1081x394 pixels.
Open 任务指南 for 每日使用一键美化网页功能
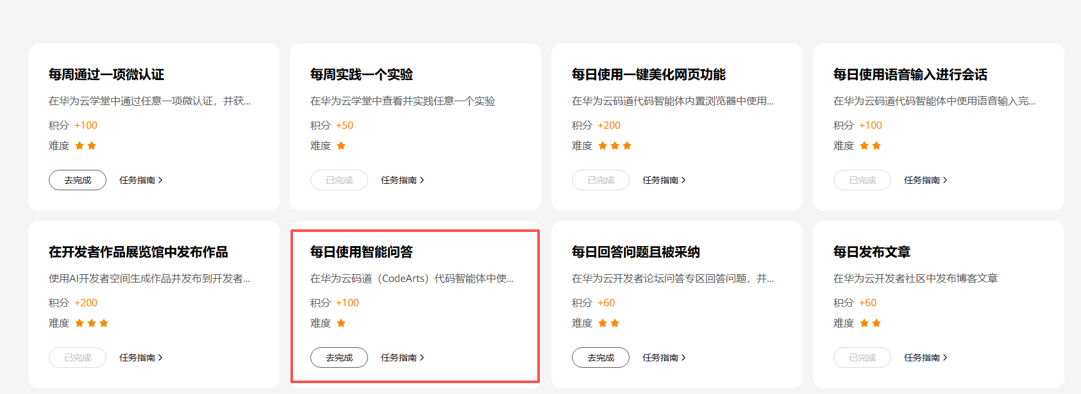[664, 180]
